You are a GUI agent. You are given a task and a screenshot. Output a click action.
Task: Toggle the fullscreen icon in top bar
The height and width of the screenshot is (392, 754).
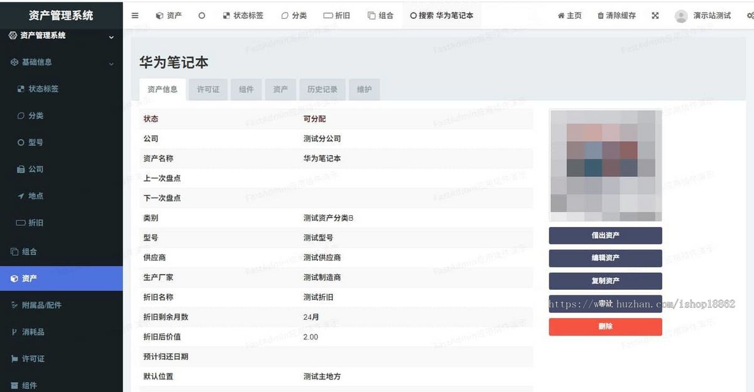coord(654,15)
